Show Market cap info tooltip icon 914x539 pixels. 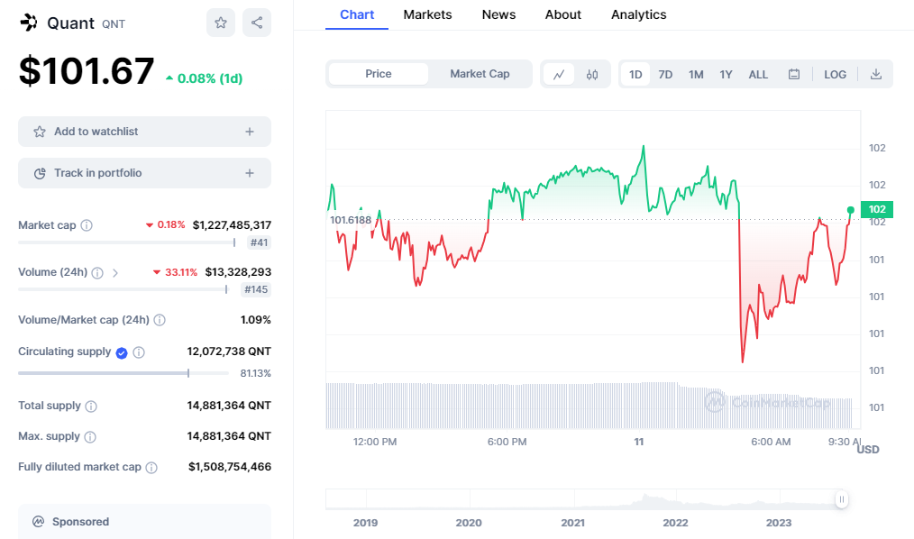point(87,225)
